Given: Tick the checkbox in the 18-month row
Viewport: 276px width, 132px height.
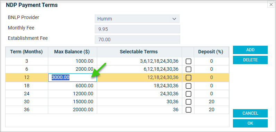Looking at the screenshot, I should (x=189, y=86).
